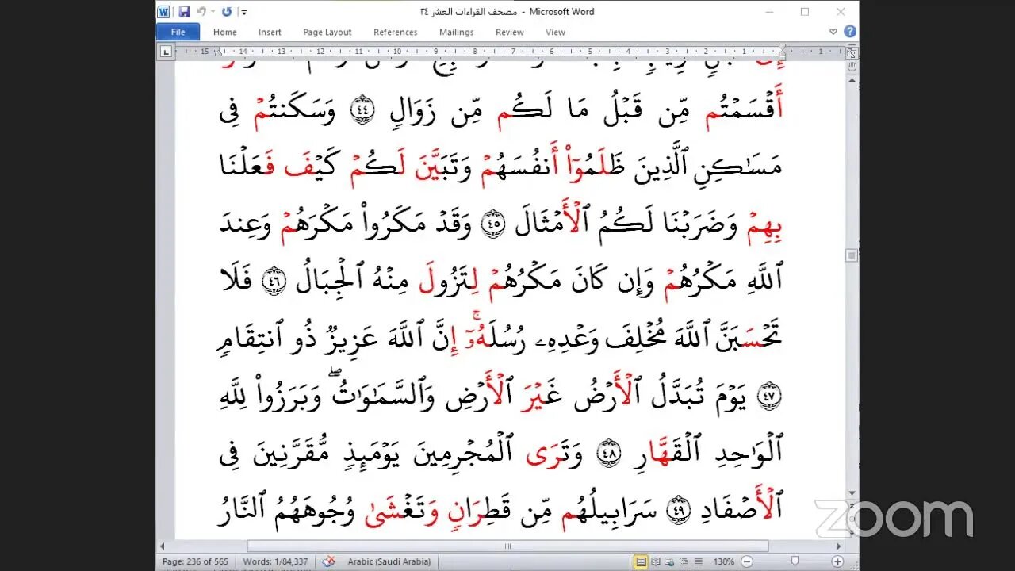
Task: Open the Page Layout tab
Action: click(327, 32)
